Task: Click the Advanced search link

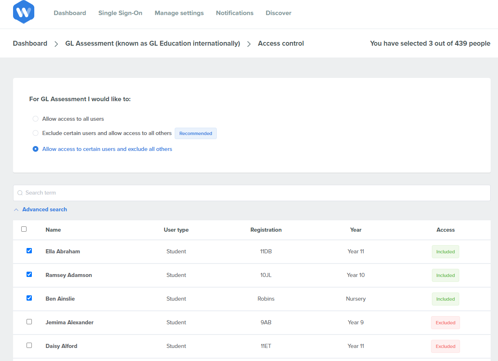Action: [x=44, y=210]
